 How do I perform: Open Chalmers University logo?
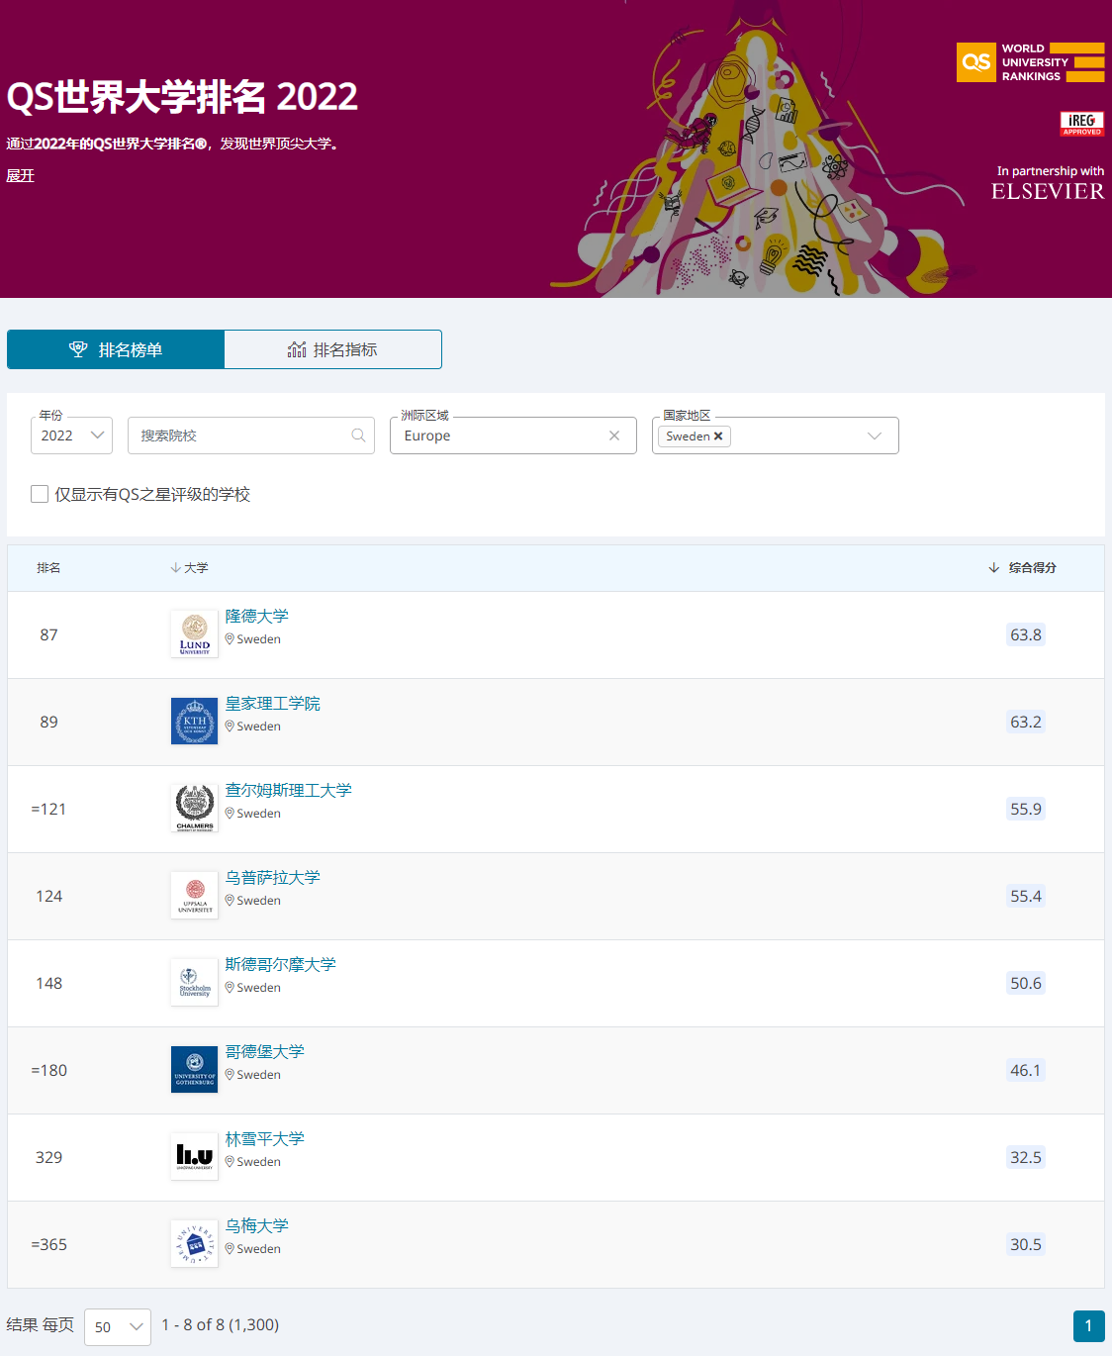coord(194,809)
